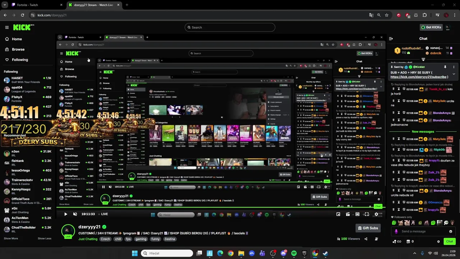Open Steam from the taskbar
Viewport: 460px width, 259px height.
(x=325, y=253)
